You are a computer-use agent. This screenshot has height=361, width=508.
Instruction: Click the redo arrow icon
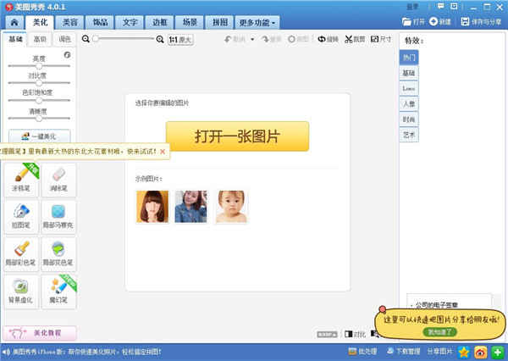pos(265,39)
